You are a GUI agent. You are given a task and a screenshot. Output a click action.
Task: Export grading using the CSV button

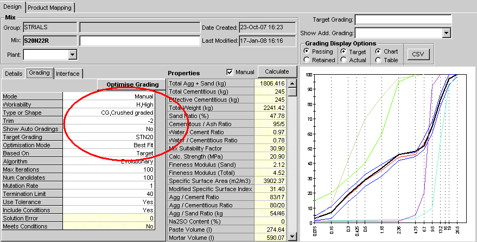pos(417,54)
